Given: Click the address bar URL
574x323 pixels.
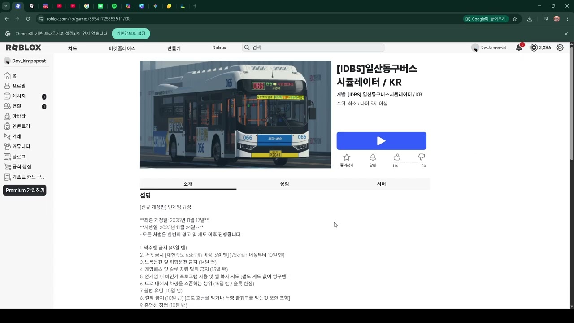Looking at the screenshot, I should pyautogui.click(x=88, y=19).
